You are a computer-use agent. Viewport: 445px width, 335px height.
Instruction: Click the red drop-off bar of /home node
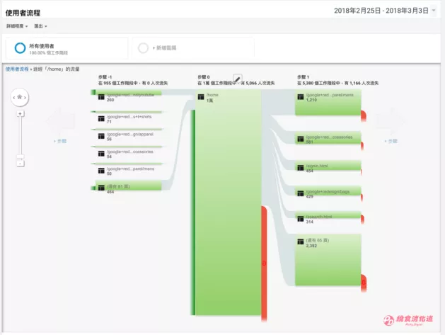point(264,263)
